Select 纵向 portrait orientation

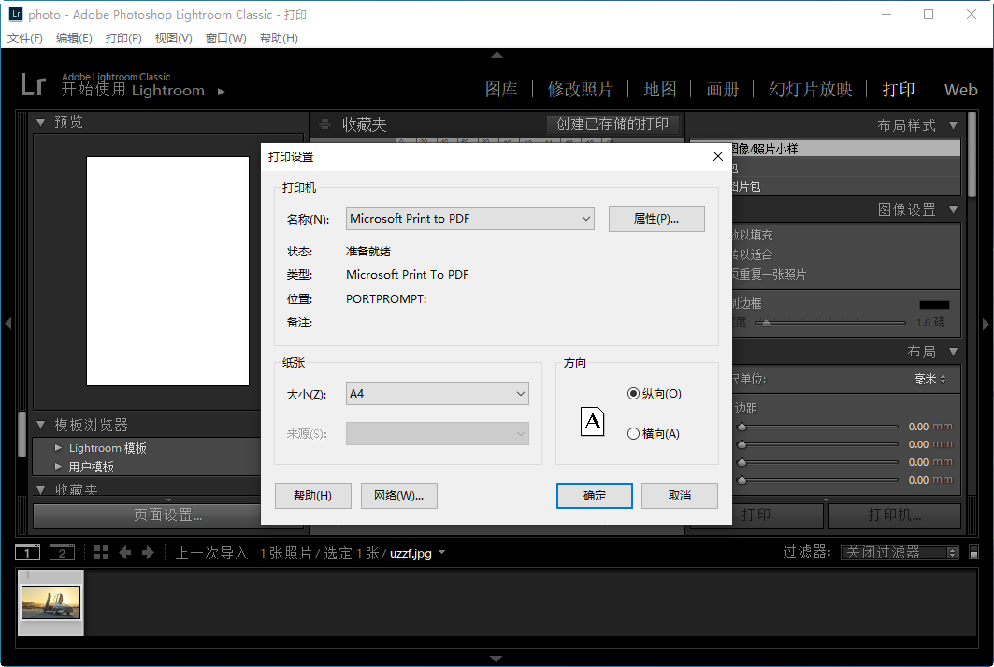tap(634, 394)
